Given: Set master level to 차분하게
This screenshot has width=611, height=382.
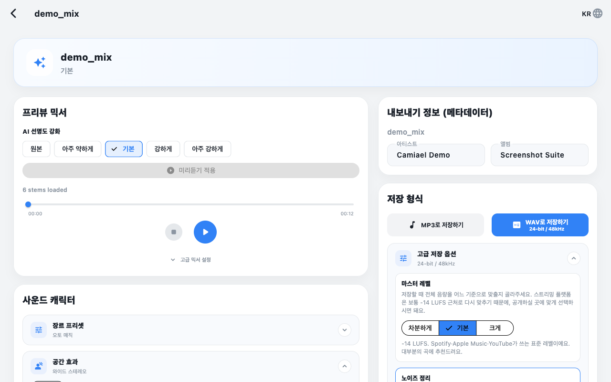Looking at the screenshot, I should [420, 328].
